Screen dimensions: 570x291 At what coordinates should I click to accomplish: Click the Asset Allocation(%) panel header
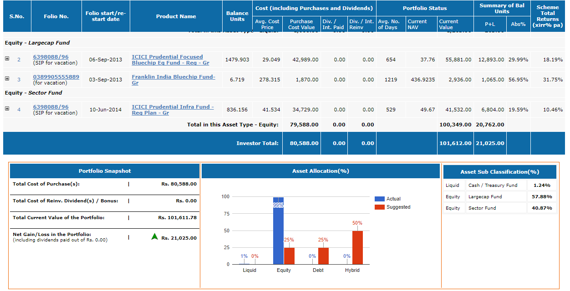(321, 171)
